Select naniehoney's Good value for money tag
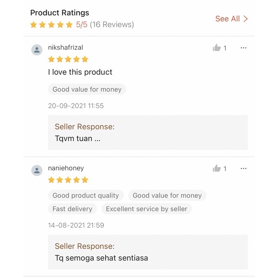The image size is (278, 278). 167,195
